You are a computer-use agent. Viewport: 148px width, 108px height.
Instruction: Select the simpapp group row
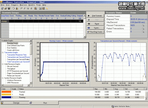[42, 21]
